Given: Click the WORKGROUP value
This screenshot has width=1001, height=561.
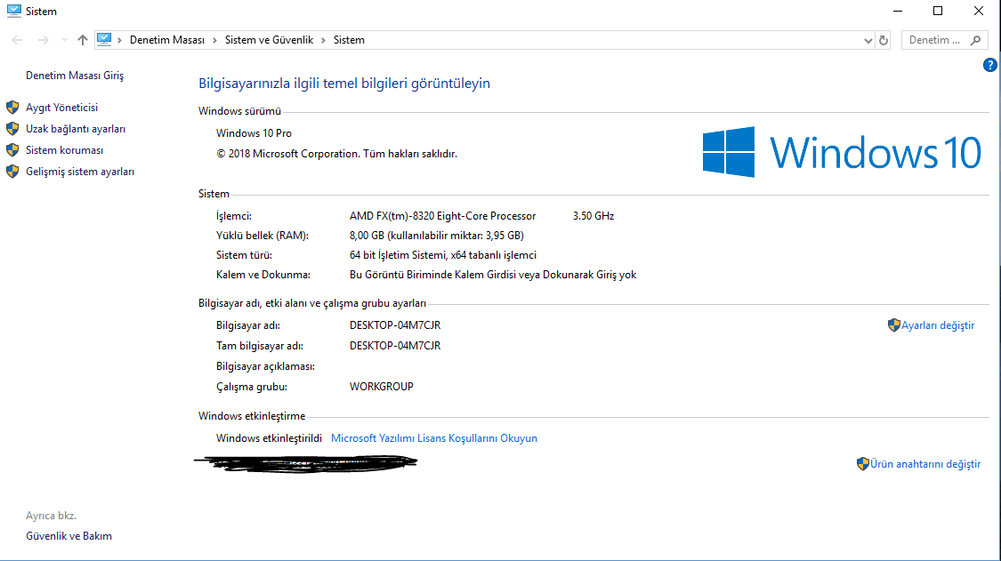Looking at the screenshot, I should pyautogui.click(x=381, y=387).
